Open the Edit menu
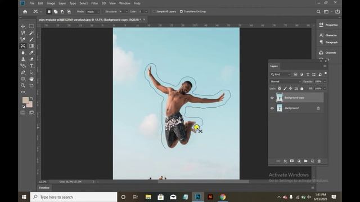This screenshot has width=360, height=202. [x=40, y=3]
